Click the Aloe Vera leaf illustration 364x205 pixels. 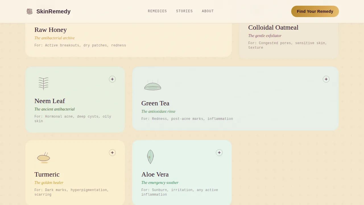point(150,157)
